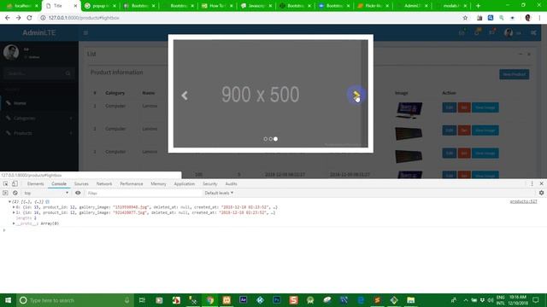547x307 pixels.
Task: Open Task View on the taskbar
Action: 142,300
